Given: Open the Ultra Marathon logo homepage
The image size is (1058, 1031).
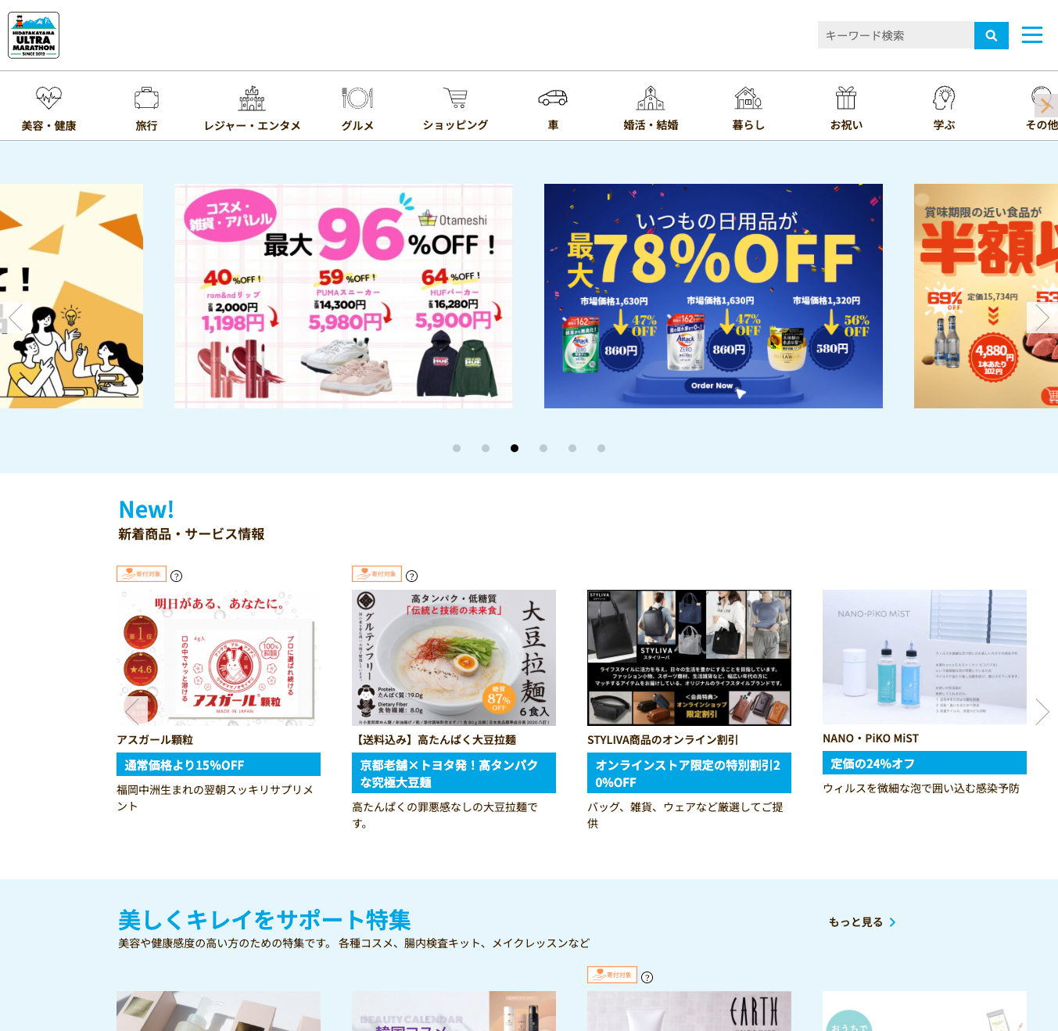Looking at the screenshot, I should pos(34,35).
